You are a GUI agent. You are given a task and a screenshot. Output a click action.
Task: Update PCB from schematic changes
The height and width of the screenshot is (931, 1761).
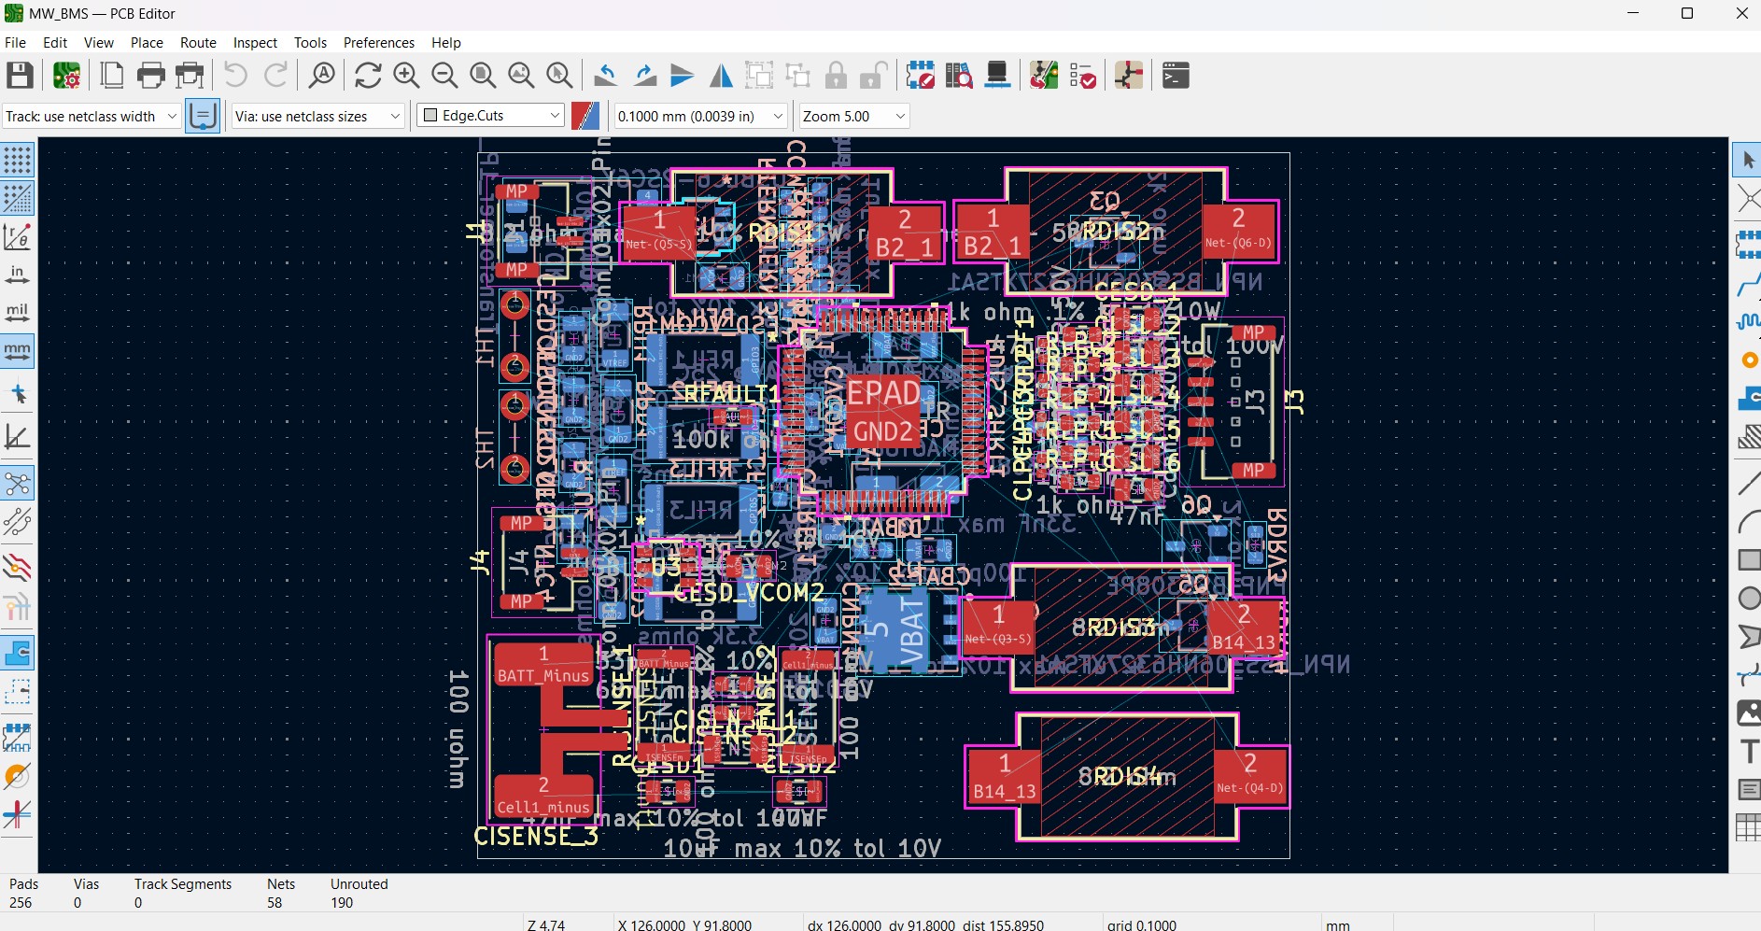click(921, 75)
